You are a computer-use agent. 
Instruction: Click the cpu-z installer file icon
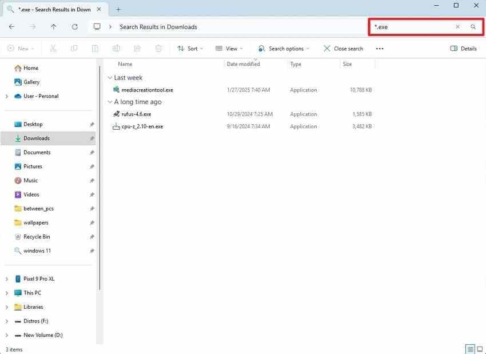[x=116, y=126]
